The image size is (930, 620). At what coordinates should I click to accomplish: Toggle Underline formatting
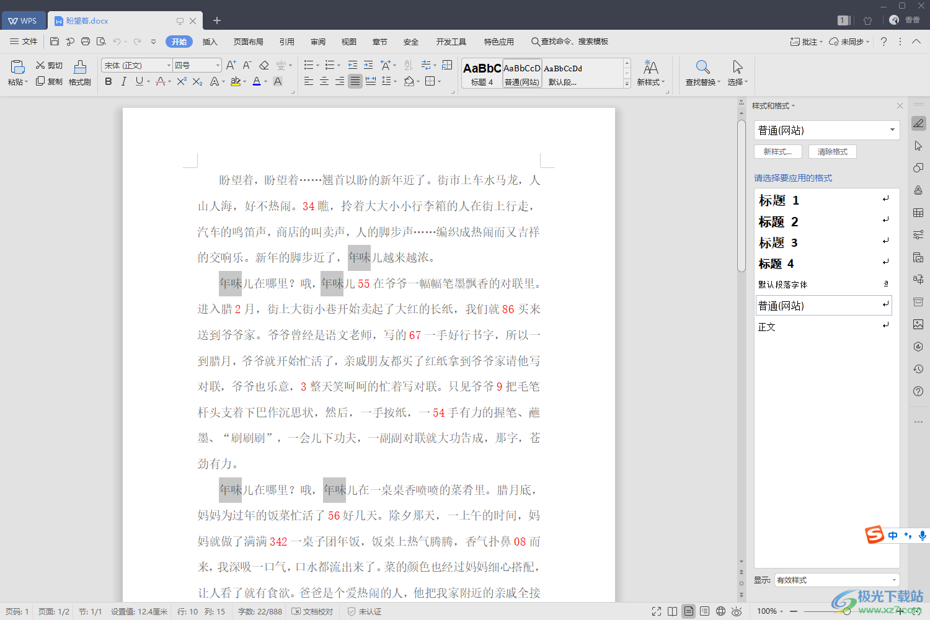[x=139, y=81]
